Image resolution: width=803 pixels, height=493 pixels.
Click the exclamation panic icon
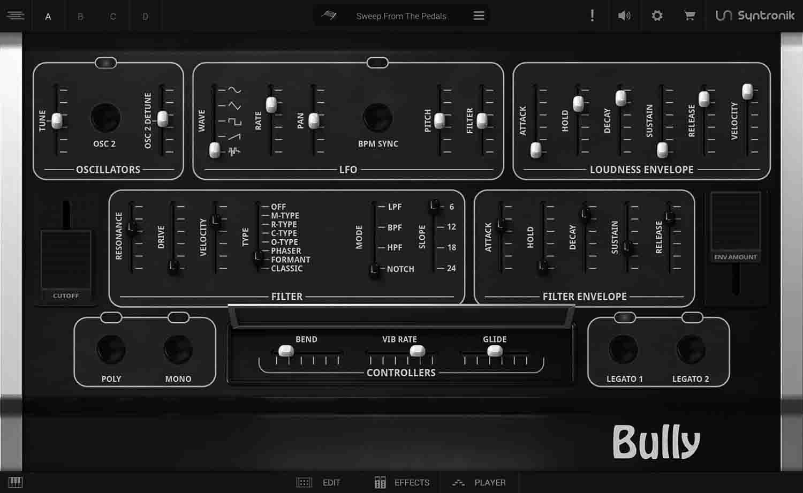click(x=592, y=16)
